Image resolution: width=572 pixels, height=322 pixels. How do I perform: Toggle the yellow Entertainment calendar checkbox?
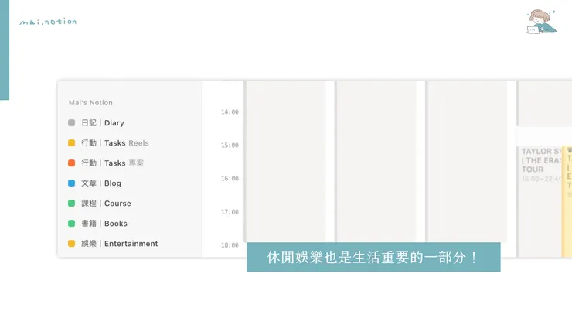click(71, 243)
